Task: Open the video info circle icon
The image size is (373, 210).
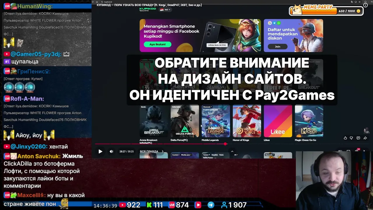Action: (365, 5)
